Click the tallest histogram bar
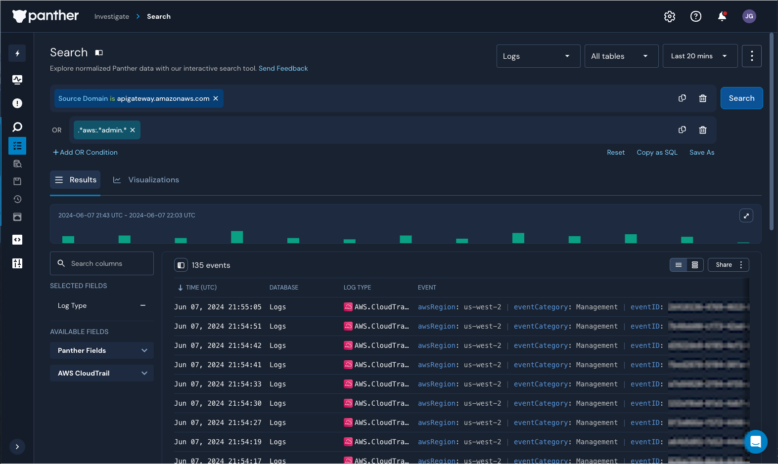 click(x=237, y=237)
